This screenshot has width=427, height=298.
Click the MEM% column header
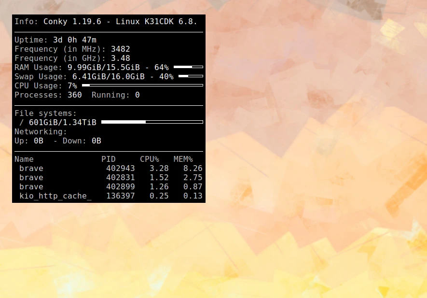click(183, 159)
